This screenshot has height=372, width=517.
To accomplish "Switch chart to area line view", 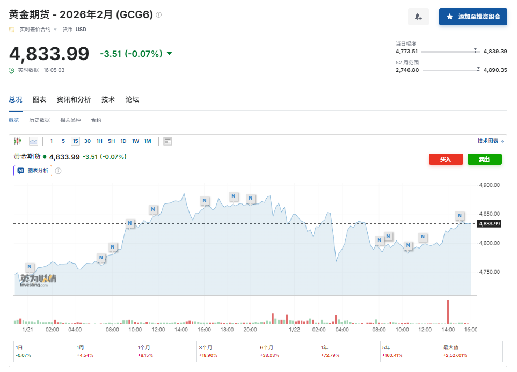I will click(x=33, y=141).
